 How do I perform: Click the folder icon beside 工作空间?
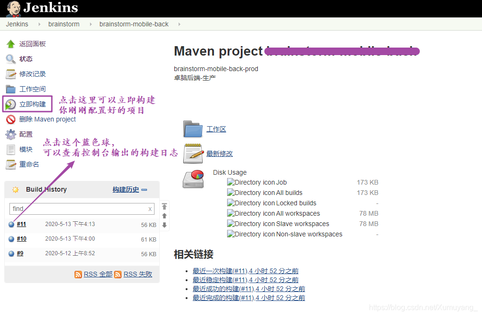[x=11, y=89]
